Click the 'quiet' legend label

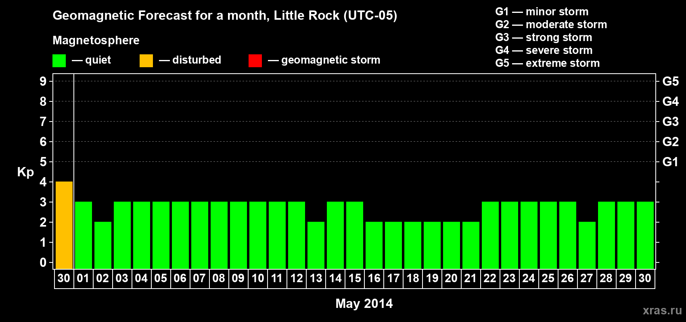(x=98, y=60)
